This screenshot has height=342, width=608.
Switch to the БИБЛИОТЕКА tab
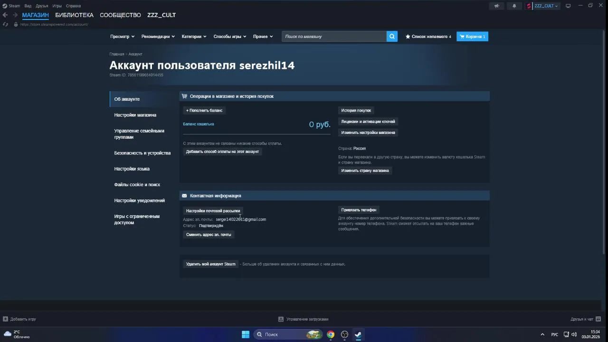pyautogui.click(x=74, y=15)
